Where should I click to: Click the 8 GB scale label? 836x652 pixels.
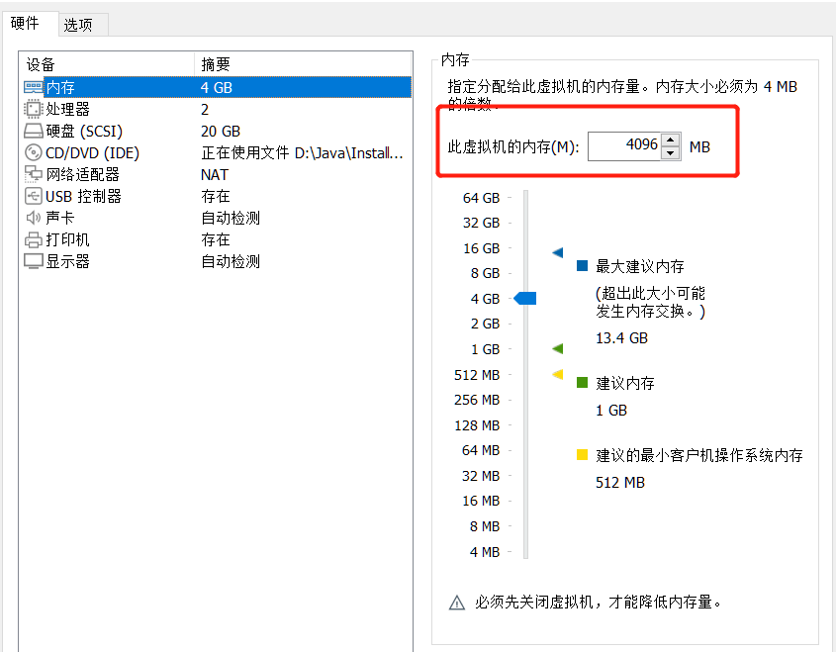485,273
